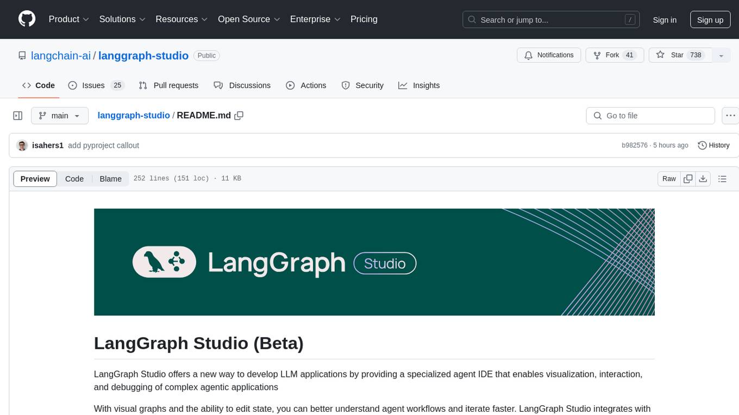Open the star lists dropdown arrow

click(721, 55)
